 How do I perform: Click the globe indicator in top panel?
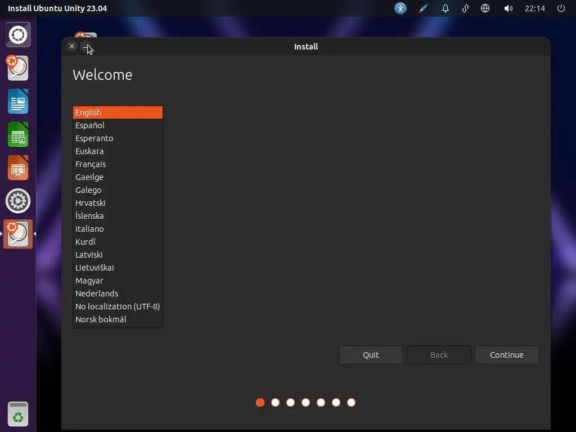(485, 8)
